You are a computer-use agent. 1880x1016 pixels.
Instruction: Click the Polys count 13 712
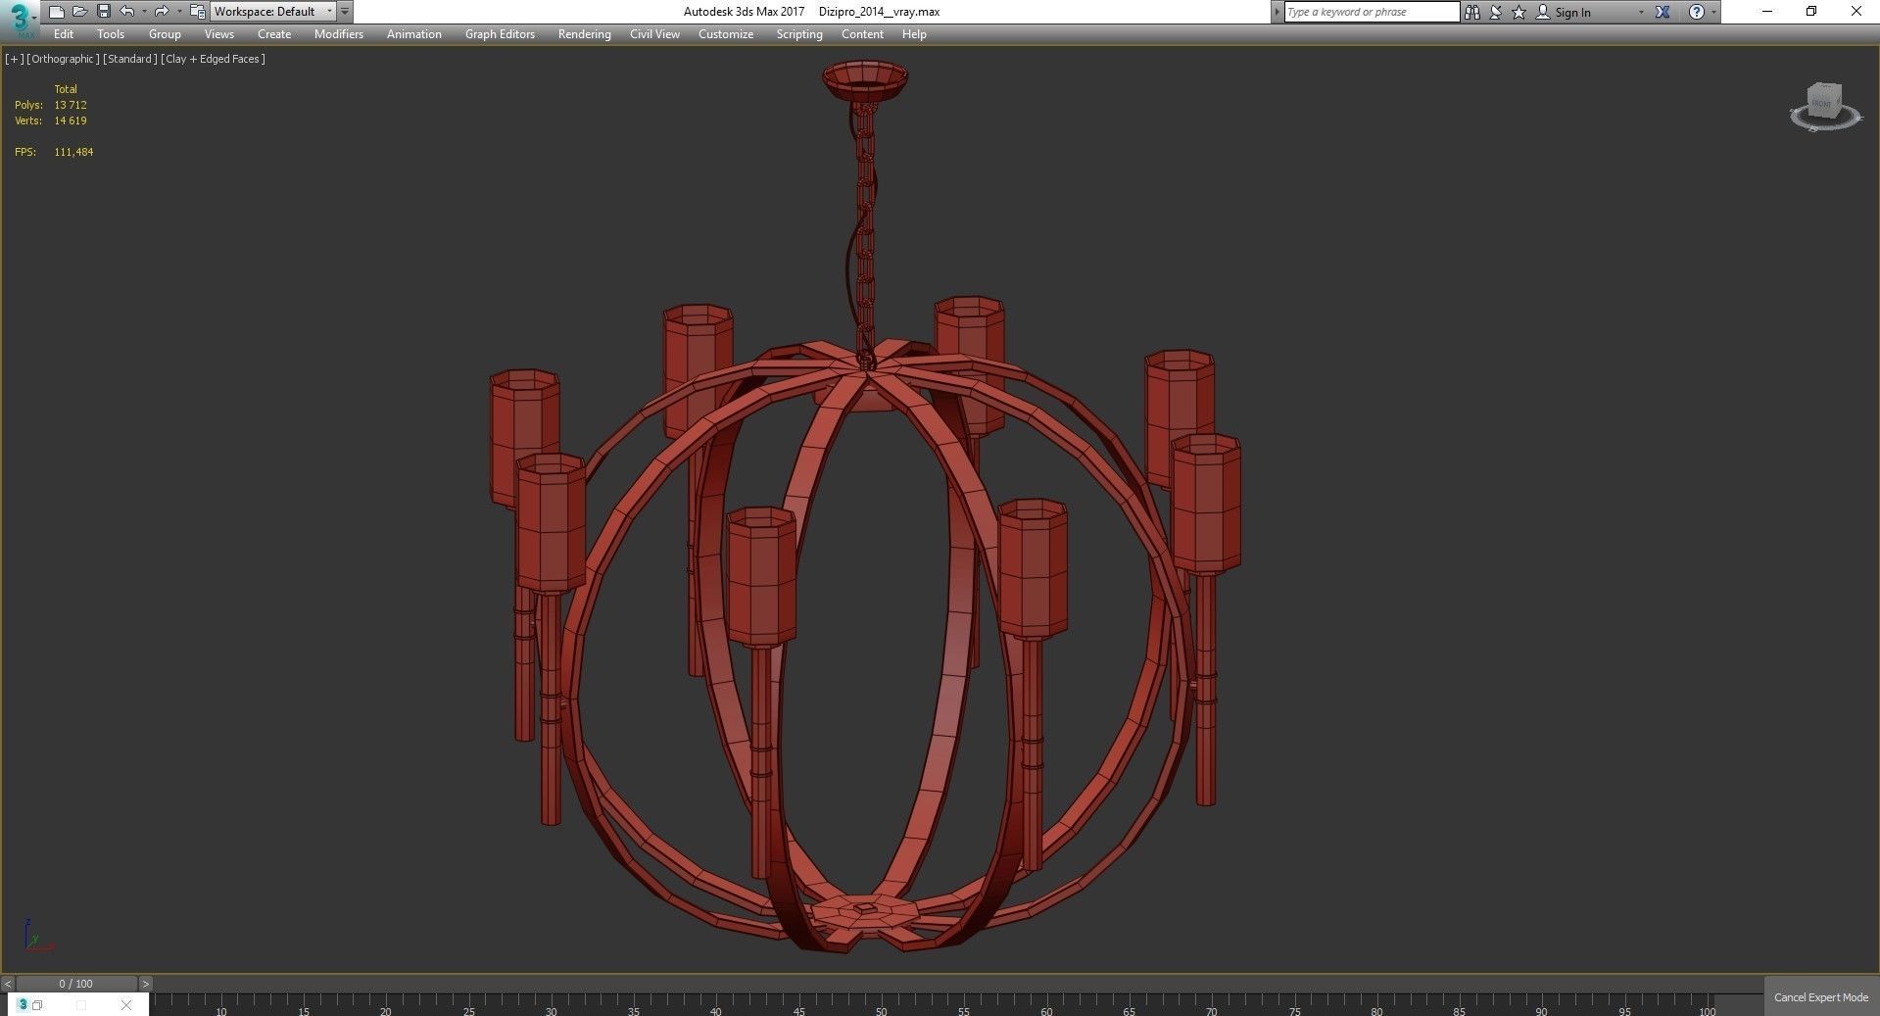point(71,105)
